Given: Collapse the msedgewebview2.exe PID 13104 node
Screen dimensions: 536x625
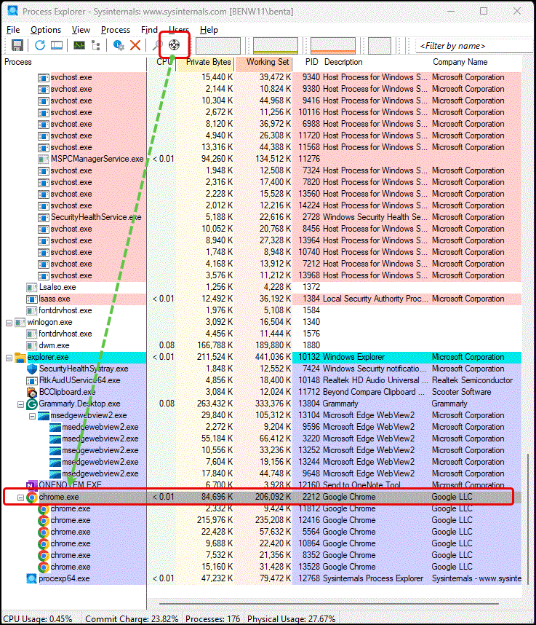Looking at the screenshot, I should (32, 416).
